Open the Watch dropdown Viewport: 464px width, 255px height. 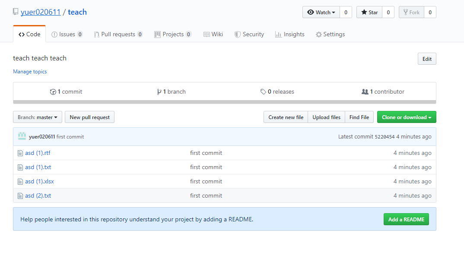coord(321,12)
